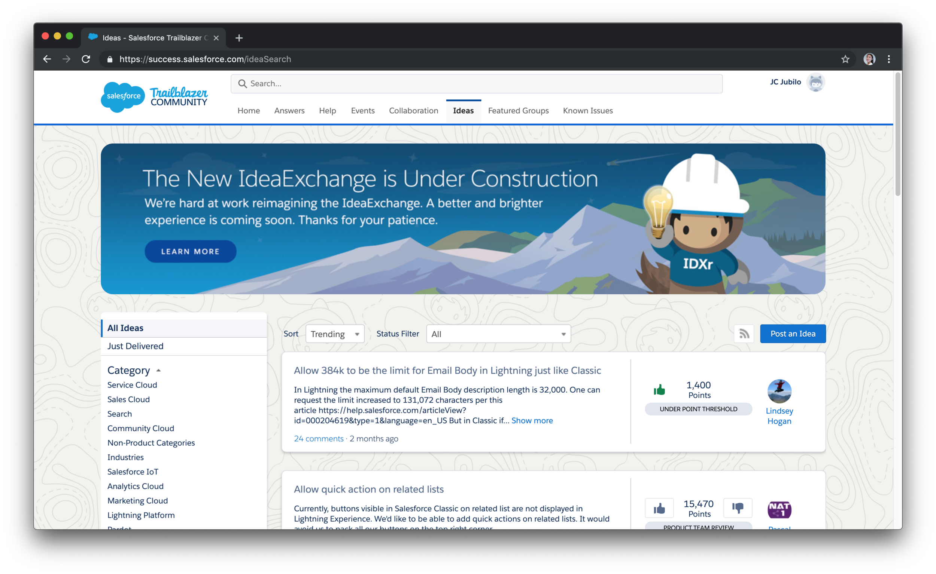Filter by Industries category
This screenshot has height=574, width=936.
click(125, 457)
